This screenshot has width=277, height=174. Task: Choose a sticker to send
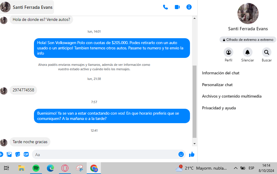coord(18,154)
